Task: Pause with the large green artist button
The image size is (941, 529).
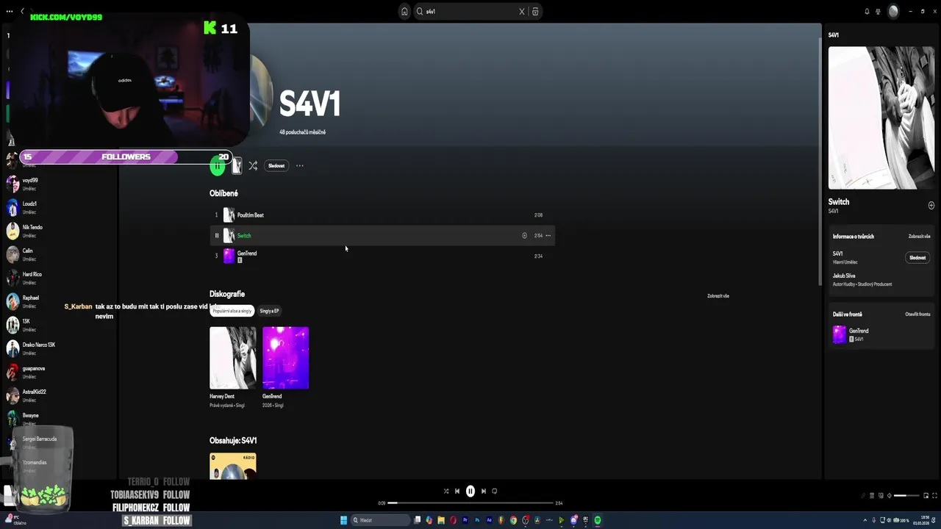Action: pos(218,166)
